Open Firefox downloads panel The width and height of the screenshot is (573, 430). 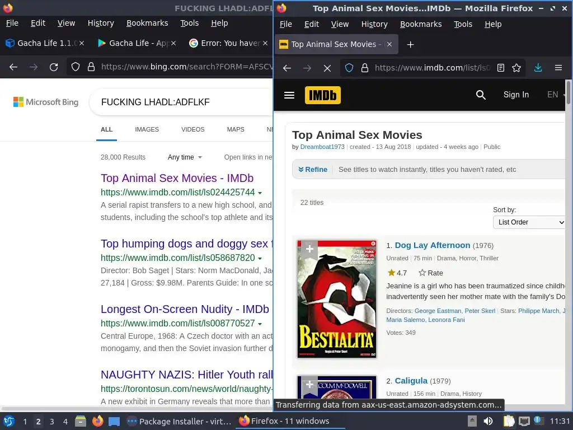pos(538,68)
